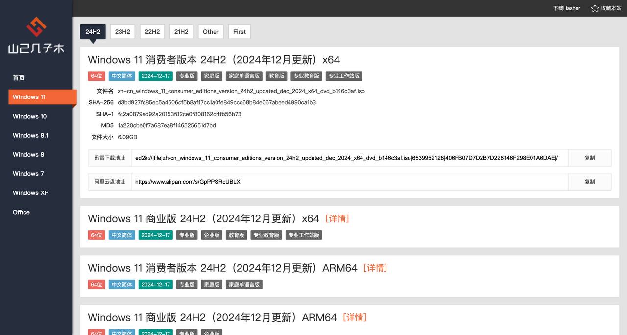Click the title Windows 11 商业版 24H2 ARM64
The image size is (627, 335).
212,317
